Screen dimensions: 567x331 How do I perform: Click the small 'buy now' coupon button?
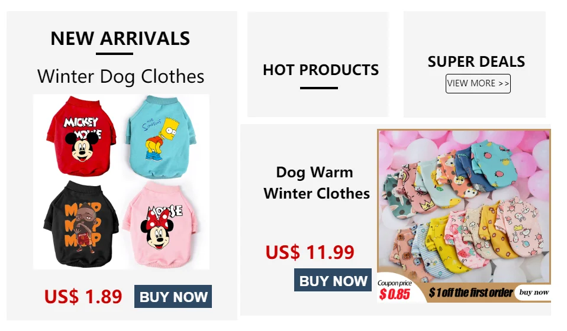[534, 292]
